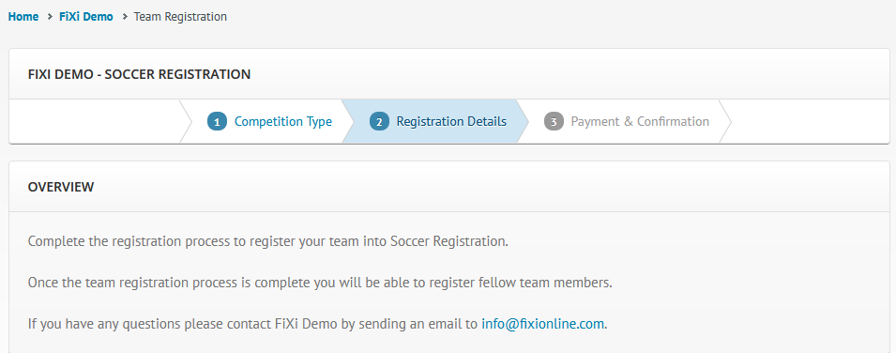Screen dimensions: 896x353
Task: Click the FIXI DEMO - SOCCER REGISTRATION heading
Action: coord(139,74)
